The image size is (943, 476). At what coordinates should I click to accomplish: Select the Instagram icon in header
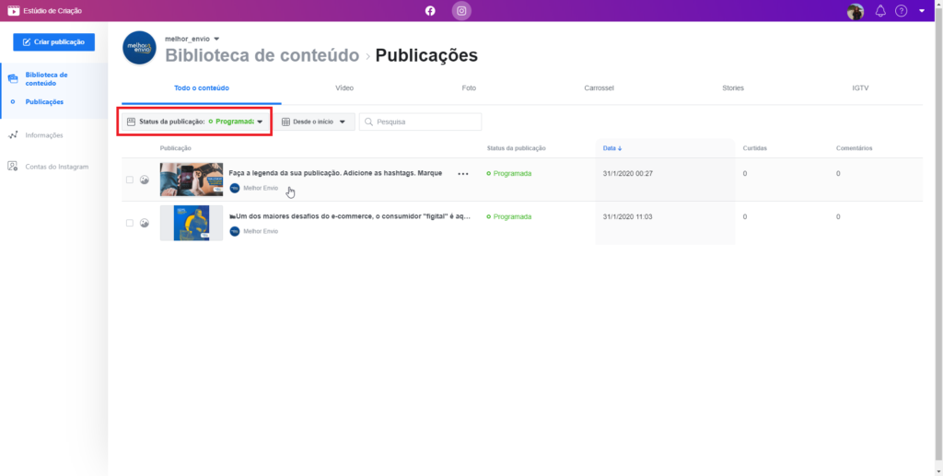point(460,11)
